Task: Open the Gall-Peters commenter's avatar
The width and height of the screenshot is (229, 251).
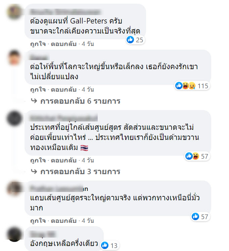Action: click(14, 12)
